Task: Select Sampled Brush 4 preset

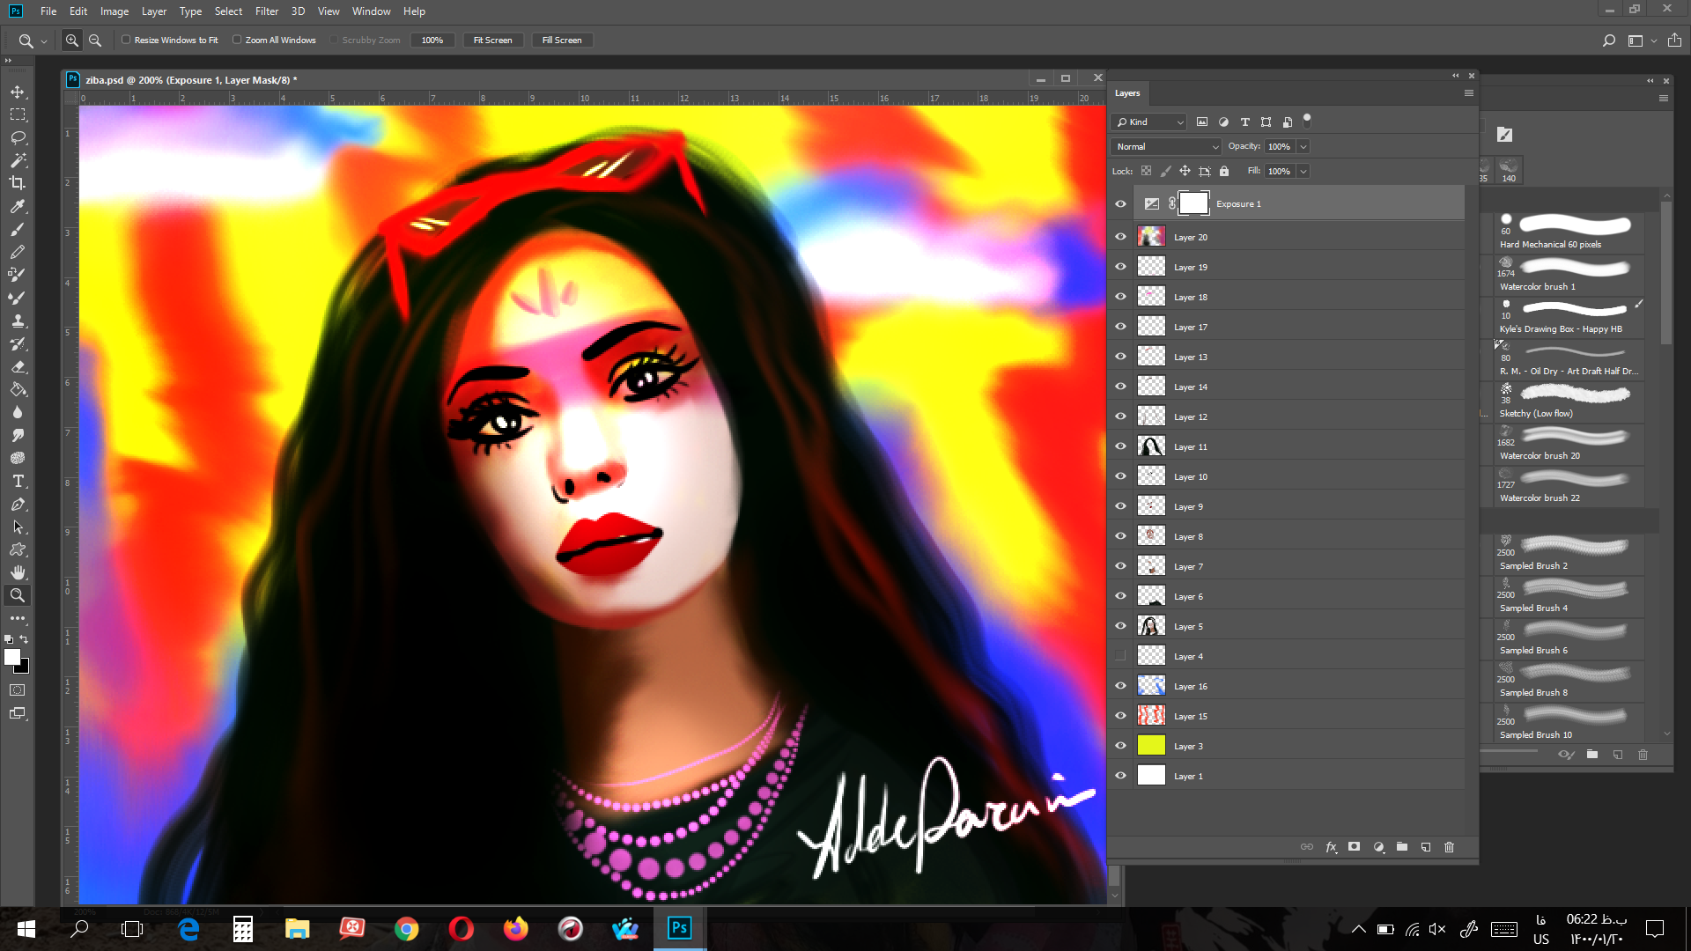Action: [x=1569, y=596]
